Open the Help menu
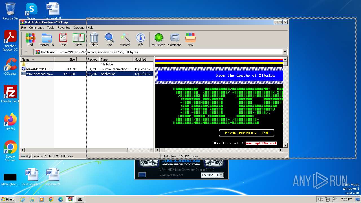The width and height of the screenshot is (361, 203). click(90, 28)
